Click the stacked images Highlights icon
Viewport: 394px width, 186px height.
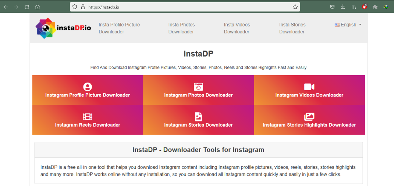309,117
